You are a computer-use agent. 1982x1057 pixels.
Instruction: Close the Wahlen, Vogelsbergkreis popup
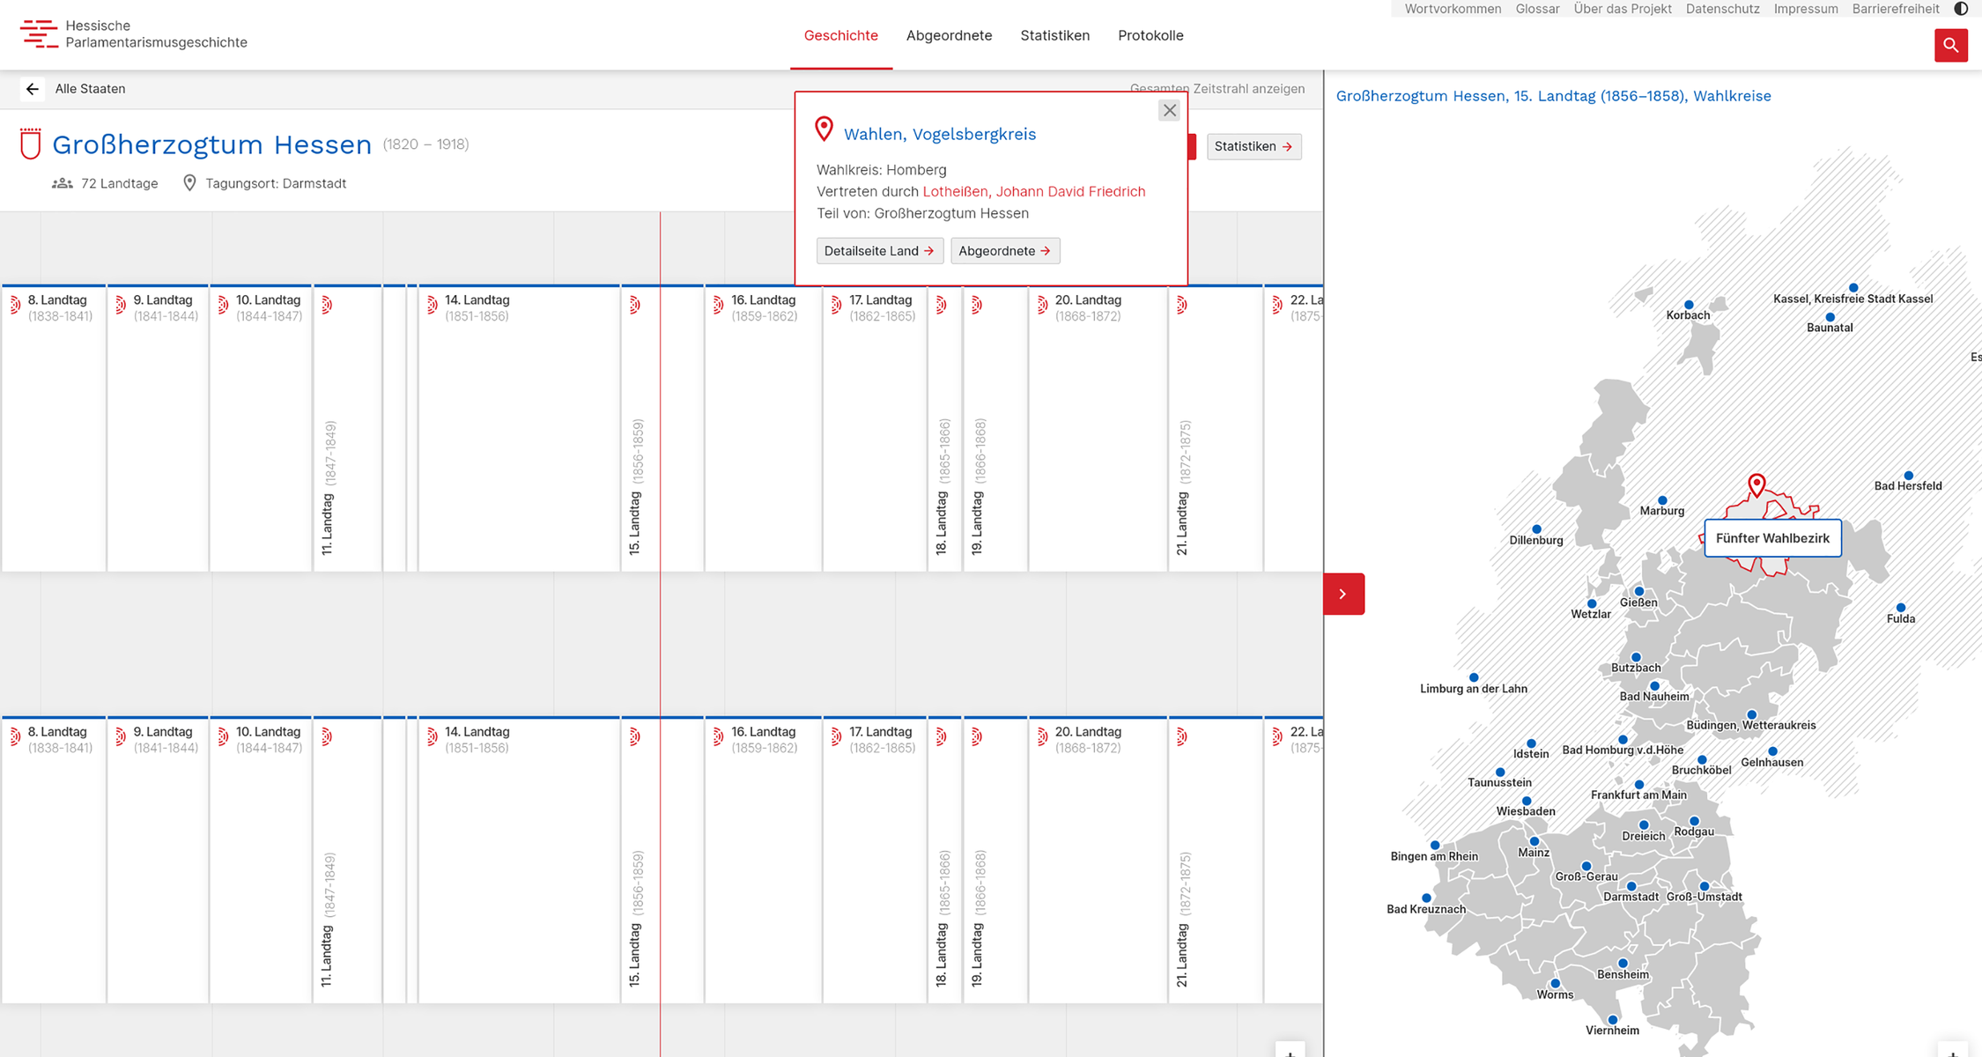[1169, 110]
